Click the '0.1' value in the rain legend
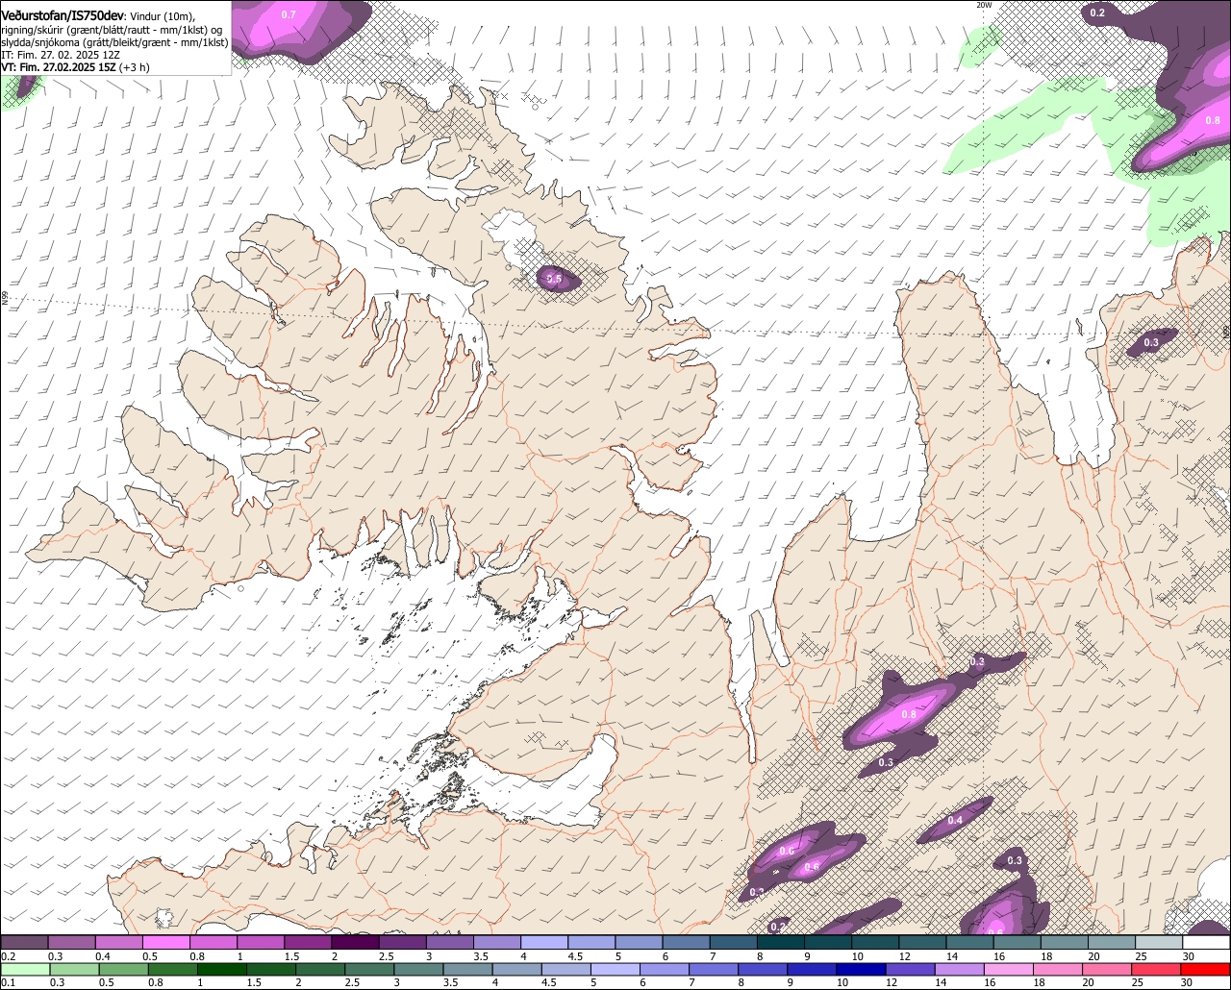 (8, 982)
